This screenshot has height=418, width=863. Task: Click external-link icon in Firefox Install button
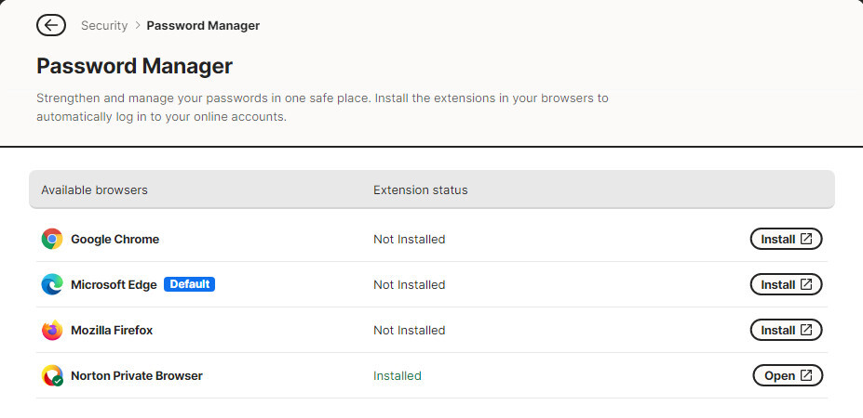pos(806,330)
